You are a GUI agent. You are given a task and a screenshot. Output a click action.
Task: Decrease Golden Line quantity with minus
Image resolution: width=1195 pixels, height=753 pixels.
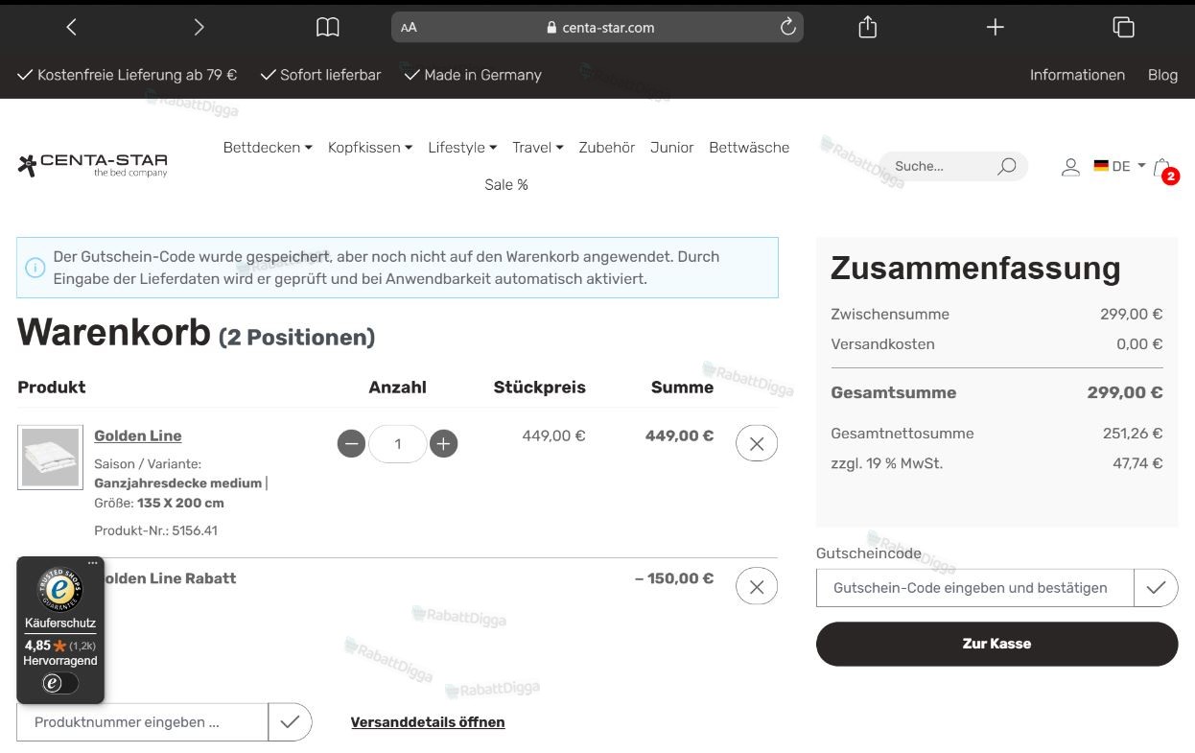[351, 444]
